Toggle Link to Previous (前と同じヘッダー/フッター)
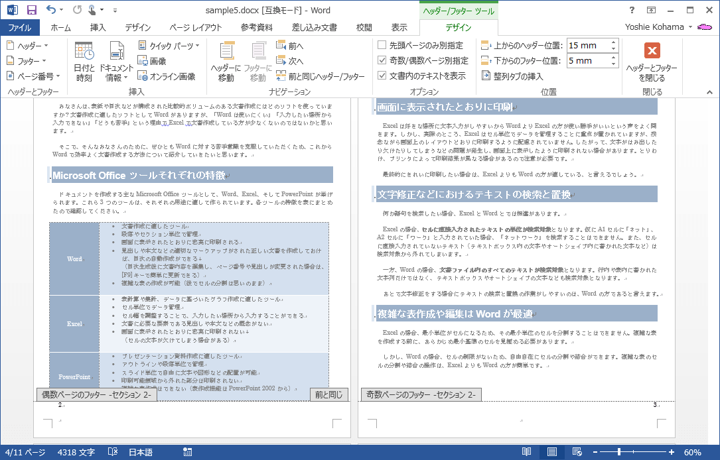The width and height of the screenshot is (720, 460). [321, 76]
